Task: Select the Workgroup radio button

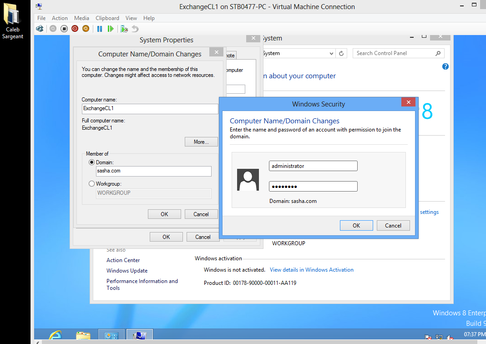Action: coord(92,184)
